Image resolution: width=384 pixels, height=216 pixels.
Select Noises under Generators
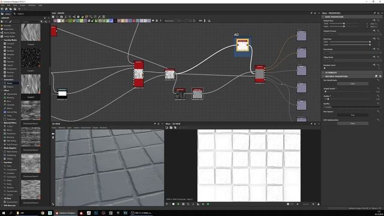(10, 83)
